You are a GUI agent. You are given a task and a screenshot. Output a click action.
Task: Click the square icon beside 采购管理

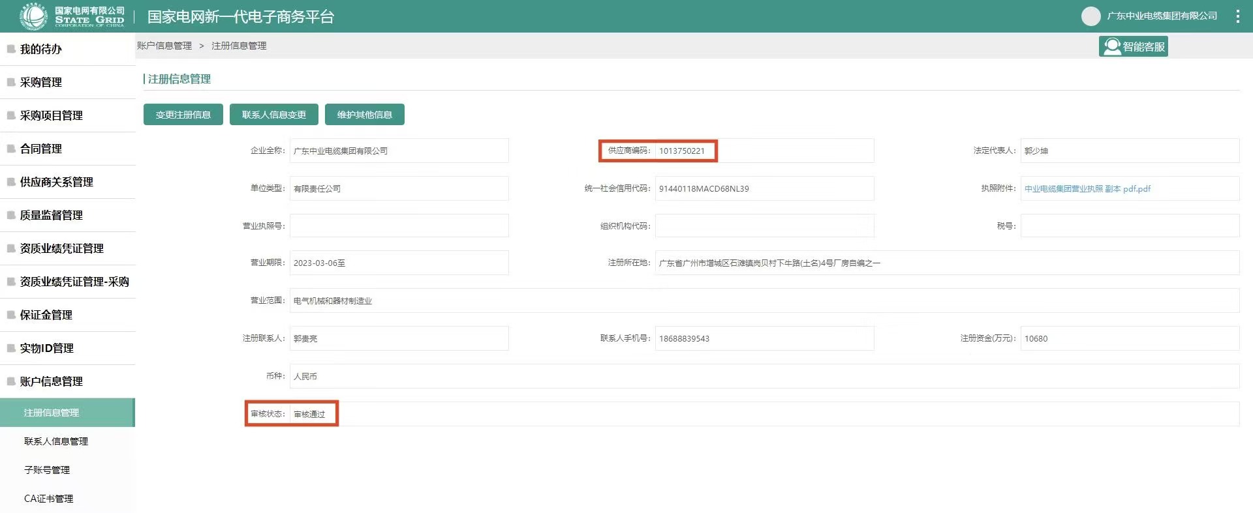click(x=11, y=82)
